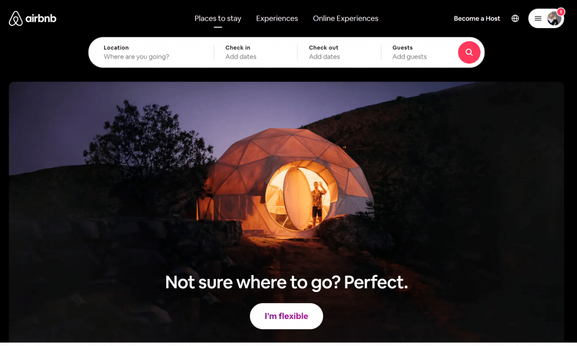
Task: Click the Airbnb logo icon
Action: pos(15,19)
